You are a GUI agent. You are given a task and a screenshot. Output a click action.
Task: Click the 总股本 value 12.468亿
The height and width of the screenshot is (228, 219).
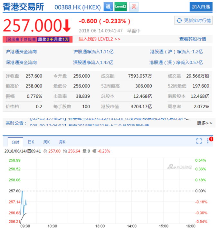[143, 96]
